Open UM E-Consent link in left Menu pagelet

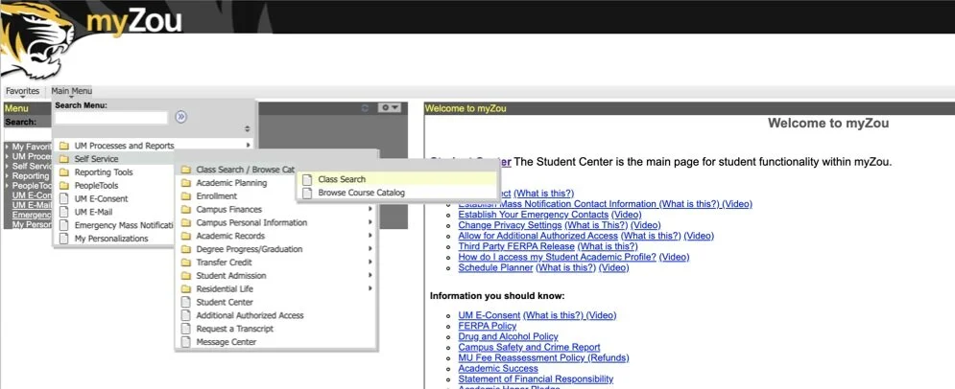33,195
